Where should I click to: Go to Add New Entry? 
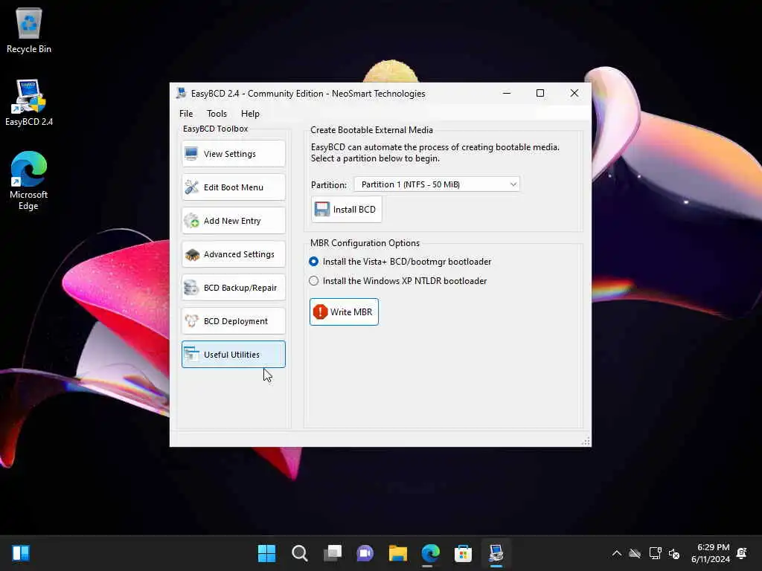tap(233, 221)
